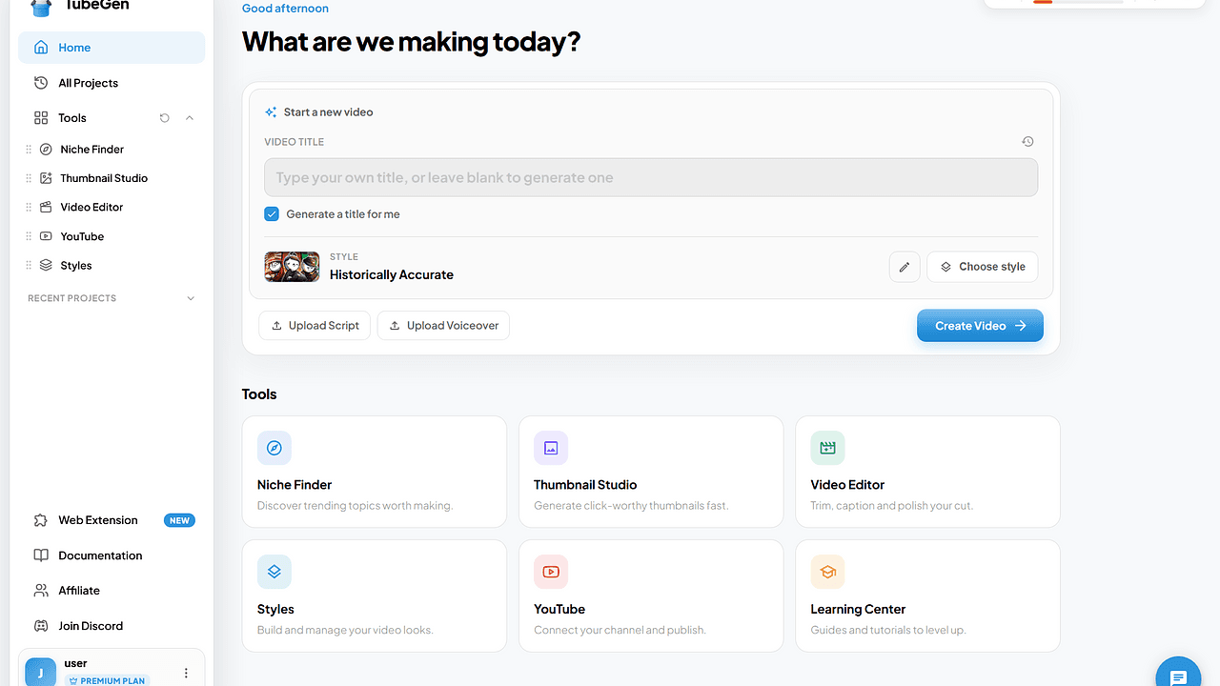This screenshot has width=1220, height=686.
Task: Click the Historically Accurate style thumbnail
Action: point(292,267)
